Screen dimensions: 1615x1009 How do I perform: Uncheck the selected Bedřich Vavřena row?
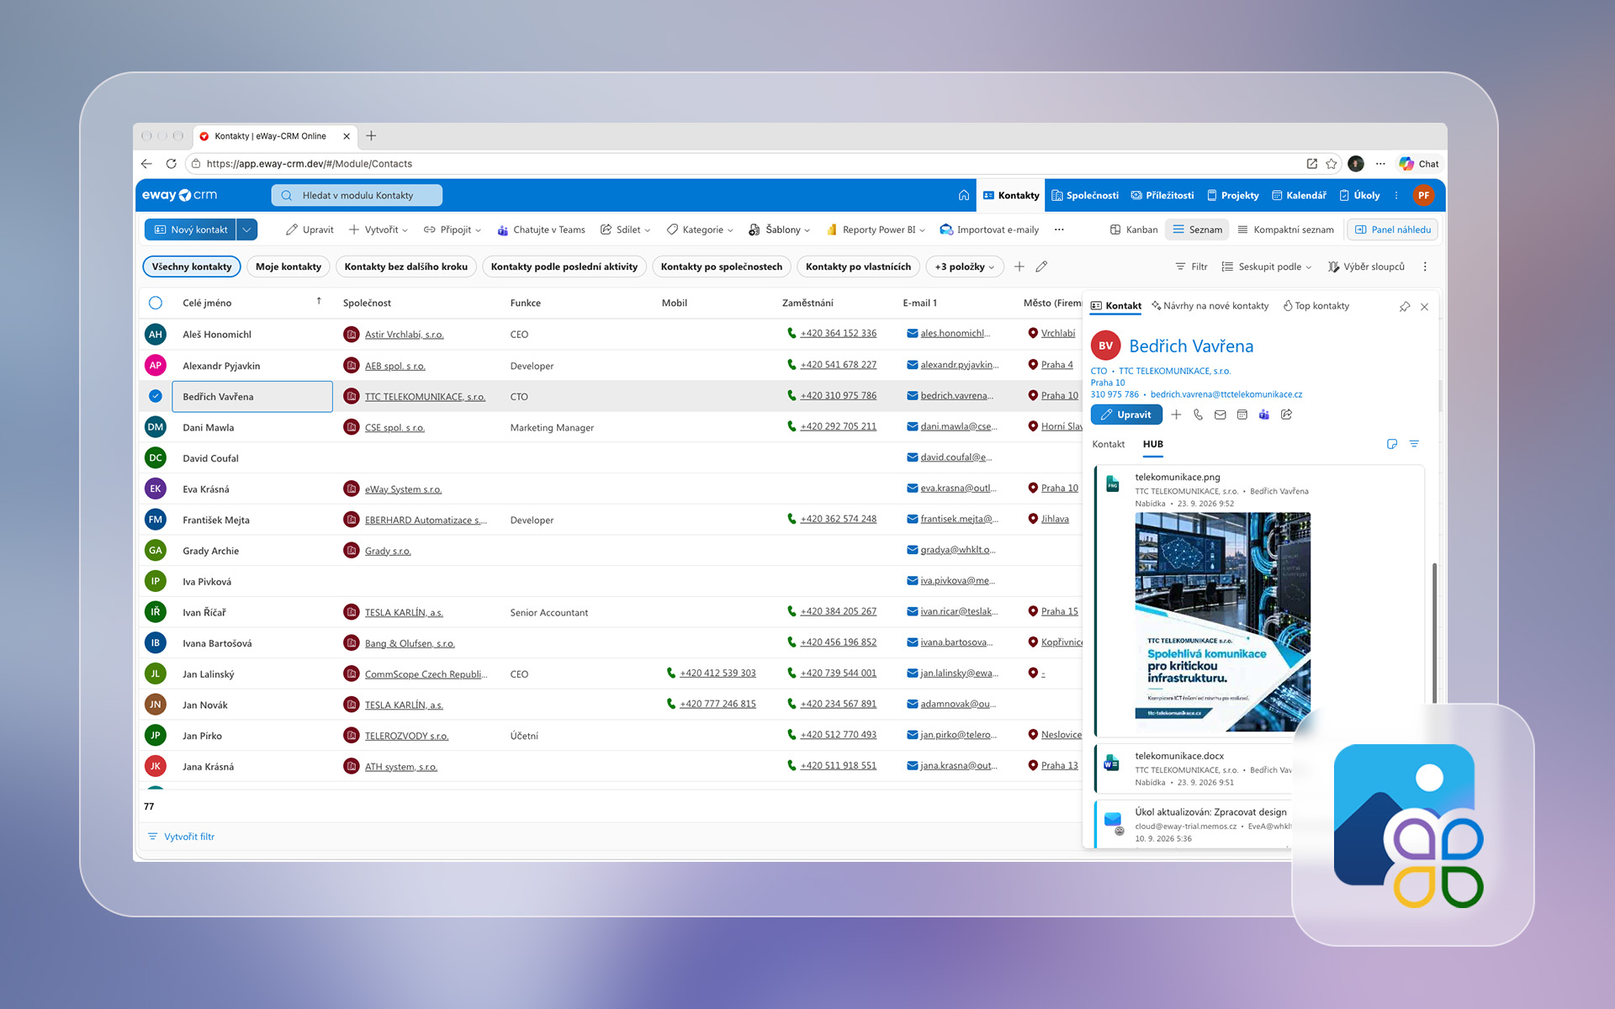pyautogui.click(x=155, y=396)
